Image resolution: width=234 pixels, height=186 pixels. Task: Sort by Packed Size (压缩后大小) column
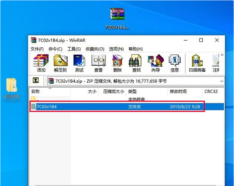click(112, 91)
